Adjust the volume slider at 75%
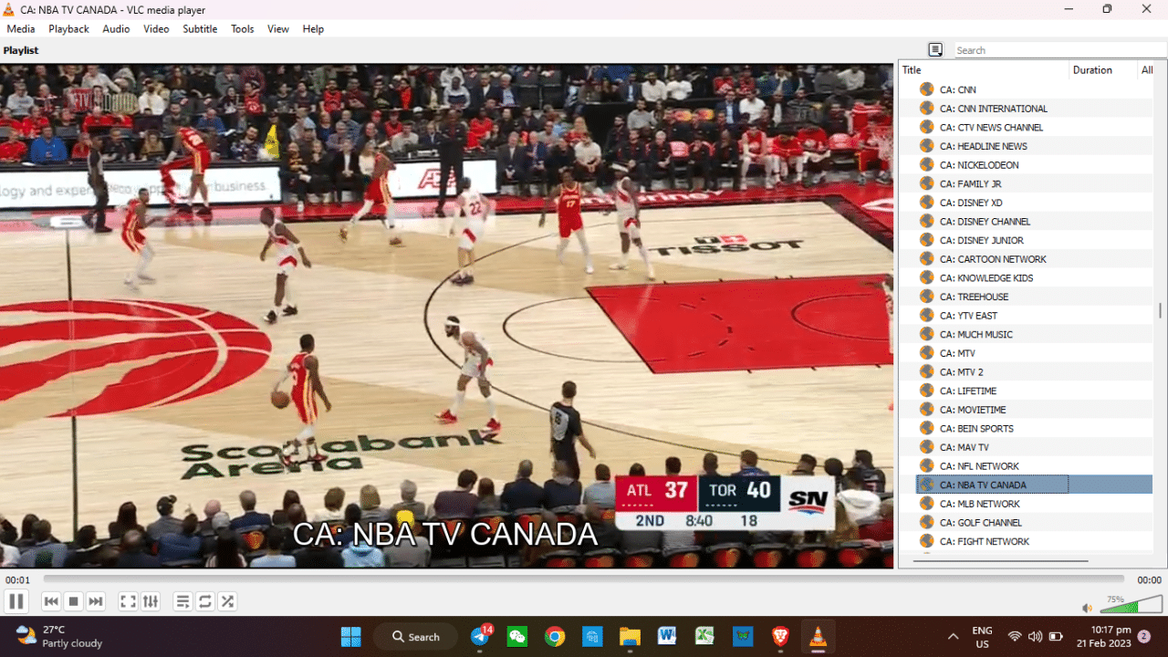 point(1131,606)
